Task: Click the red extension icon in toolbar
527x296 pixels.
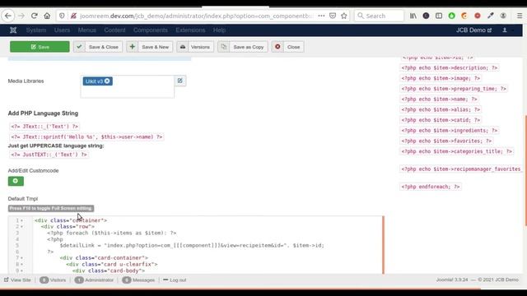Action: pyautogui.click(x=478, y=16)
